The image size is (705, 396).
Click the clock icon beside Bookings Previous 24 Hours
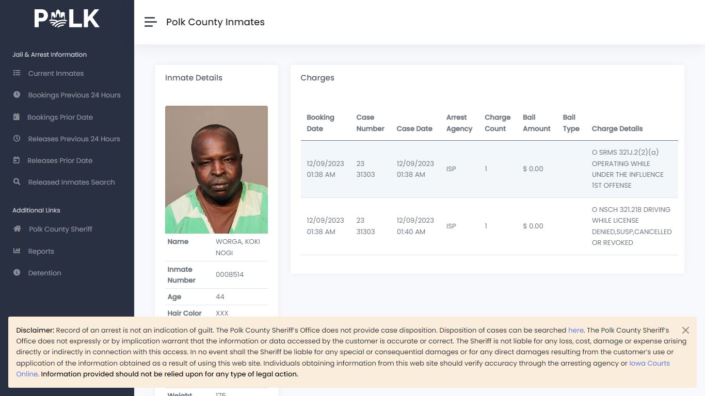[17, 95]
